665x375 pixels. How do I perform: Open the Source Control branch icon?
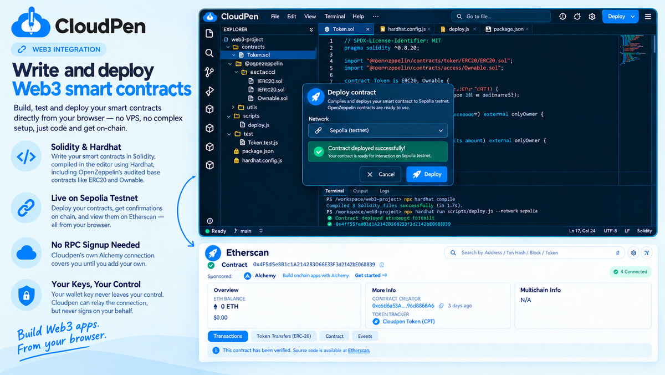point(209,72)
